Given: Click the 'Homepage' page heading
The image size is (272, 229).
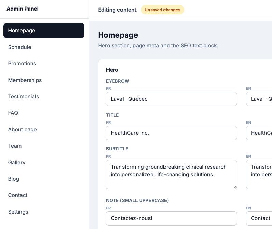Looking at the screenshot, I should pos(118,35).
